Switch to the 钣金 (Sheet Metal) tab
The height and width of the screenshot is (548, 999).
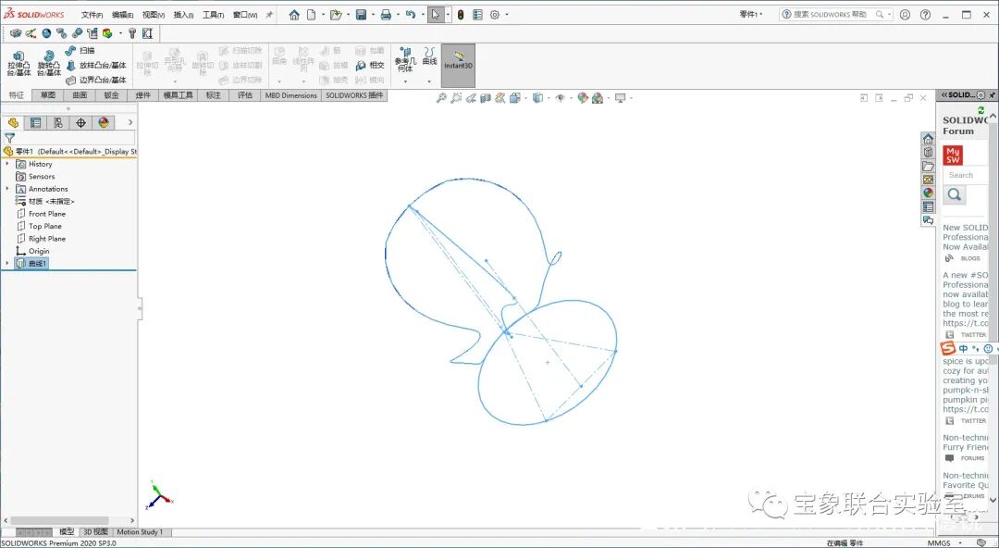(112, 95)
